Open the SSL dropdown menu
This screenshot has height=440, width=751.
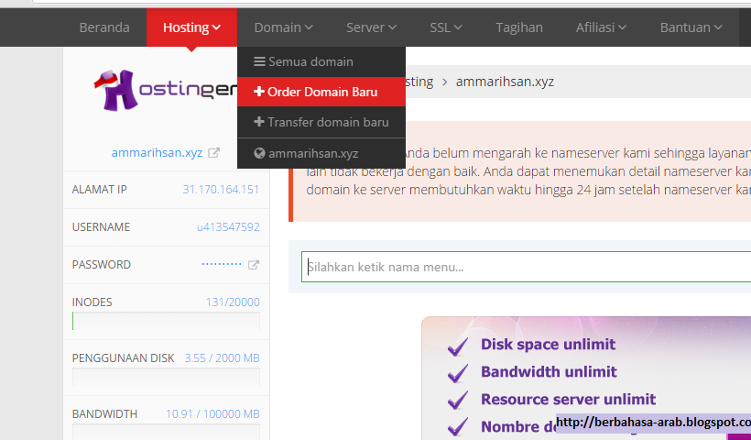tap(445, 27)
